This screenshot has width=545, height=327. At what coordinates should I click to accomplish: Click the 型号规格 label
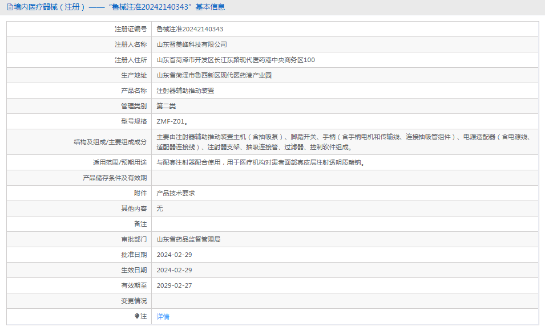[134, 121]
